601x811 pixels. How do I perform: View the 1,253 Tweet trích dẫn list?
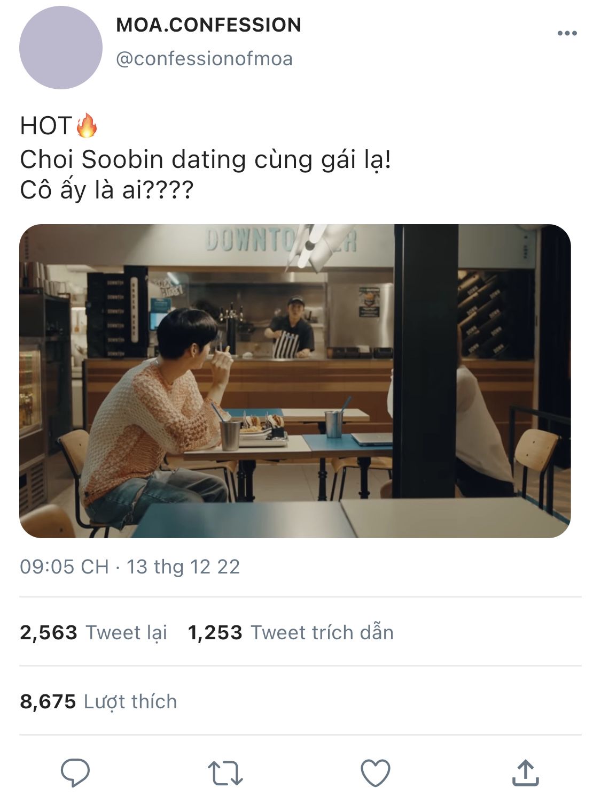click(x=291, y=632)
